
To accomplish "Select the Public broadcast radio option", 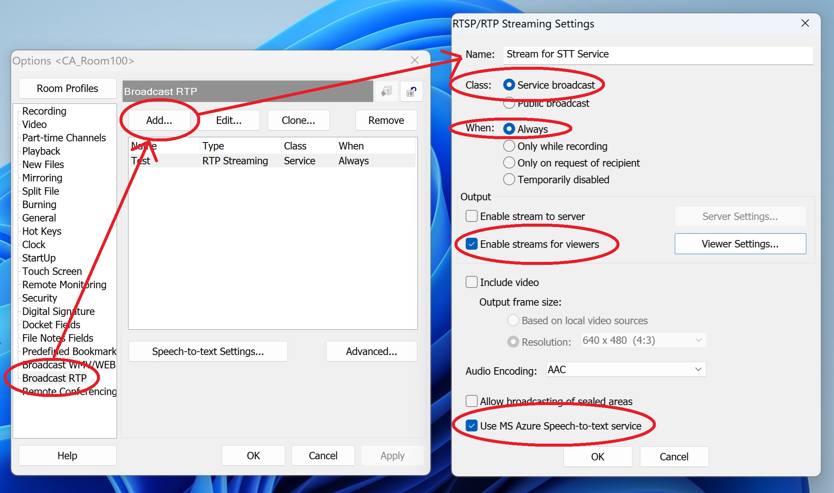I will [509, 103].
